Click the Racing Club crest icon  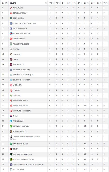(x=11, y=121)
